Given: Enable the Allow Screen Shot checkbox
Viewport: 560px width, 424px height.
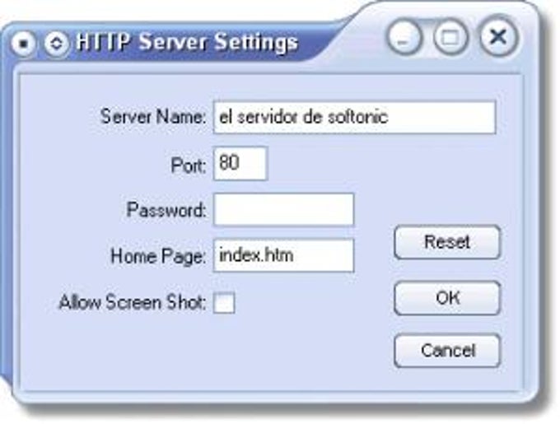Looking at the screenshot, I should pyautogui.click(x=224, y=303).
